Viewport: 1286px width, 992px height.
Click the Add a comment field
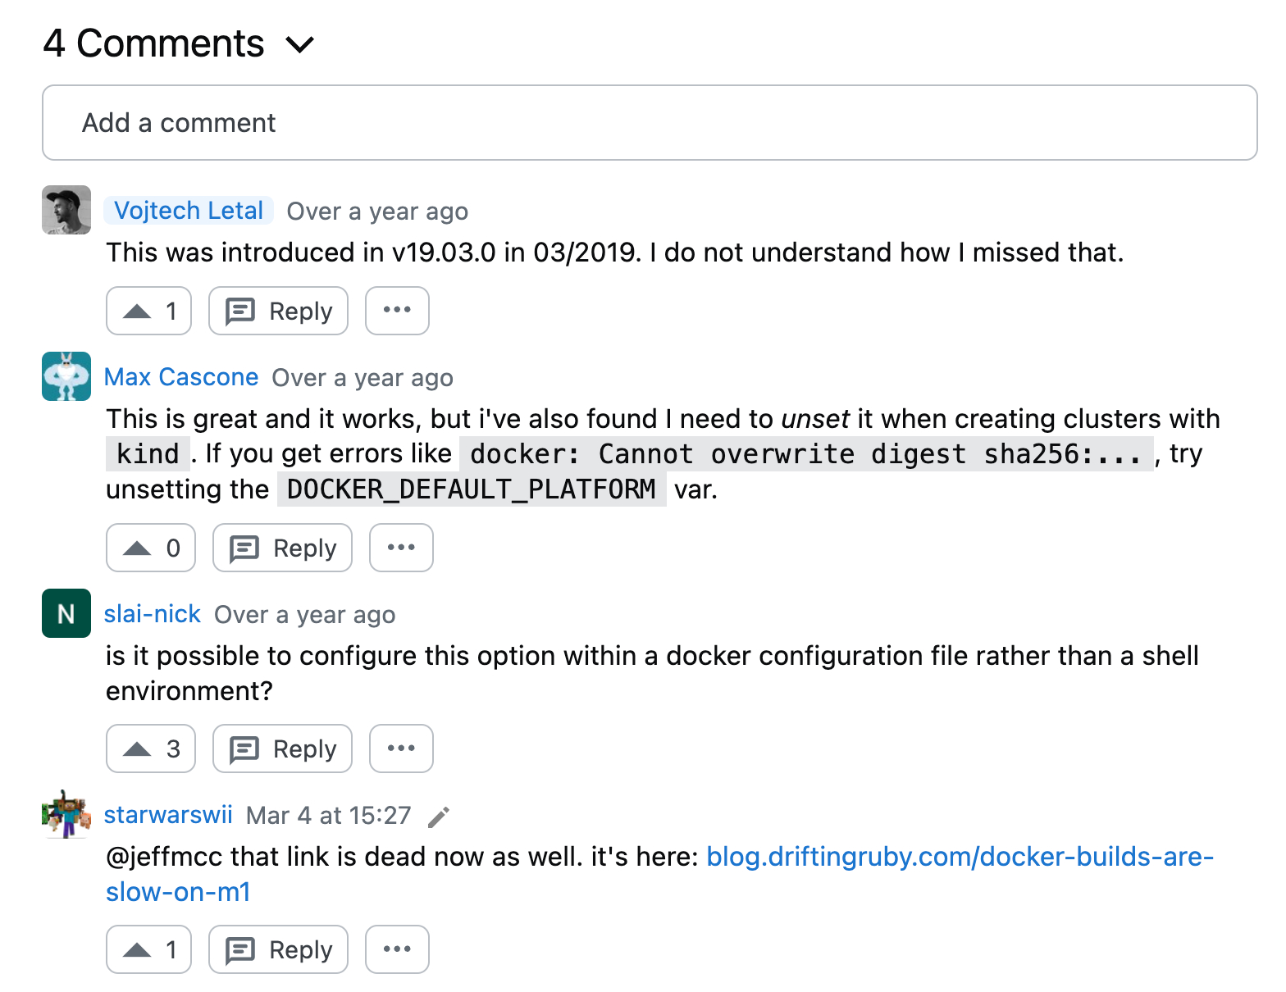tap(649, 123)
